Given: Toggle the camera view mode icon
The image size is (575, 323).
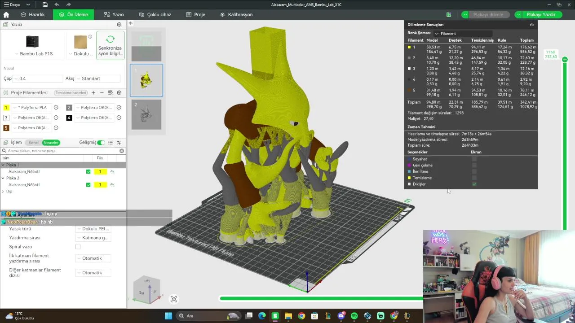Looking at the screenshot, I should (174, 299).
